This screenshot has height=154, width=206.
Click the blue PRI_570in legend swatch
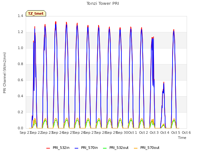coord(77,148)
